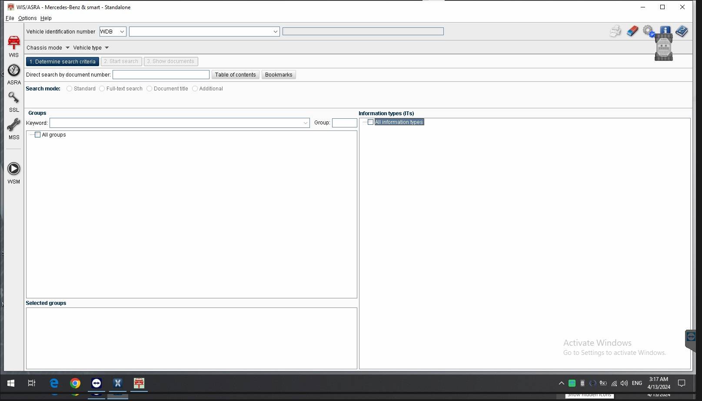Click the WIS/ASRA taskbar icon
The height and width of the screenshot is (401, 702).
tap(139, 383)
